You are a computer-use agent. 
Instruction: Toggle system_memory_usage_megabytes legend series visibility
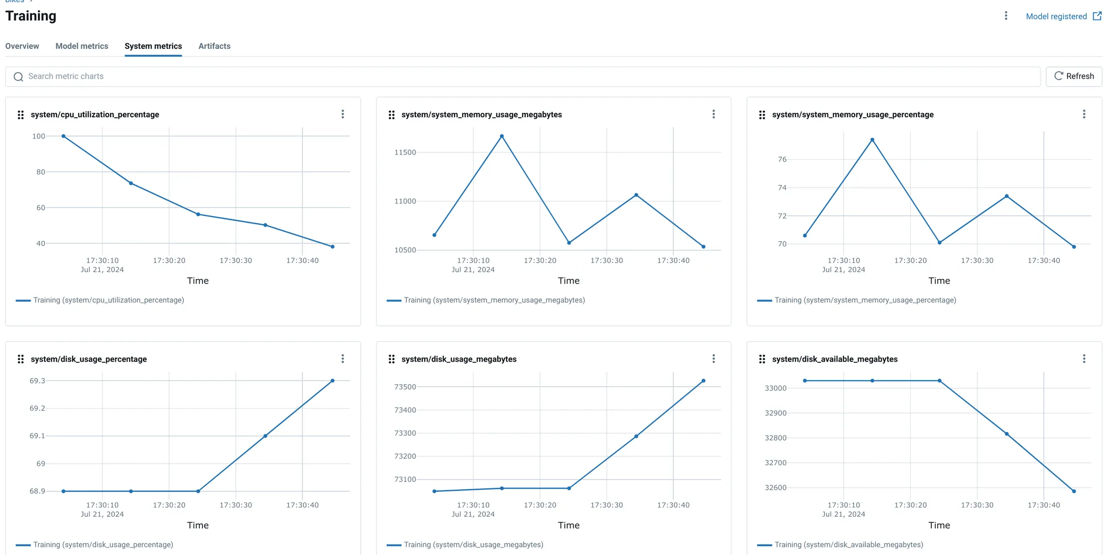tap(486, 300)
